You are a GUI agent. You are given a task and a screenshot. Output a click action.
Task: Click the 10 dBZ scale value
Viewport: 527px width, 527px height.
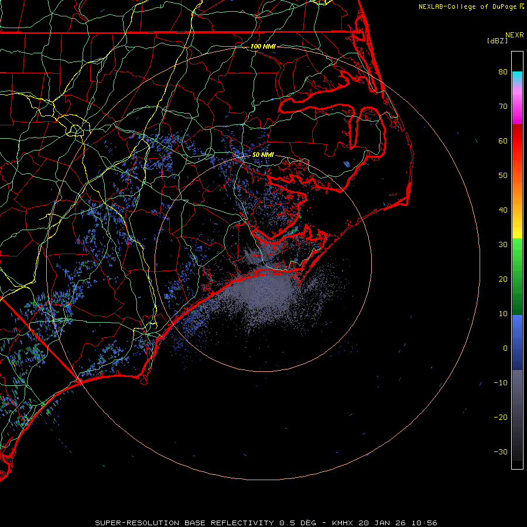[x=503, y=314]
